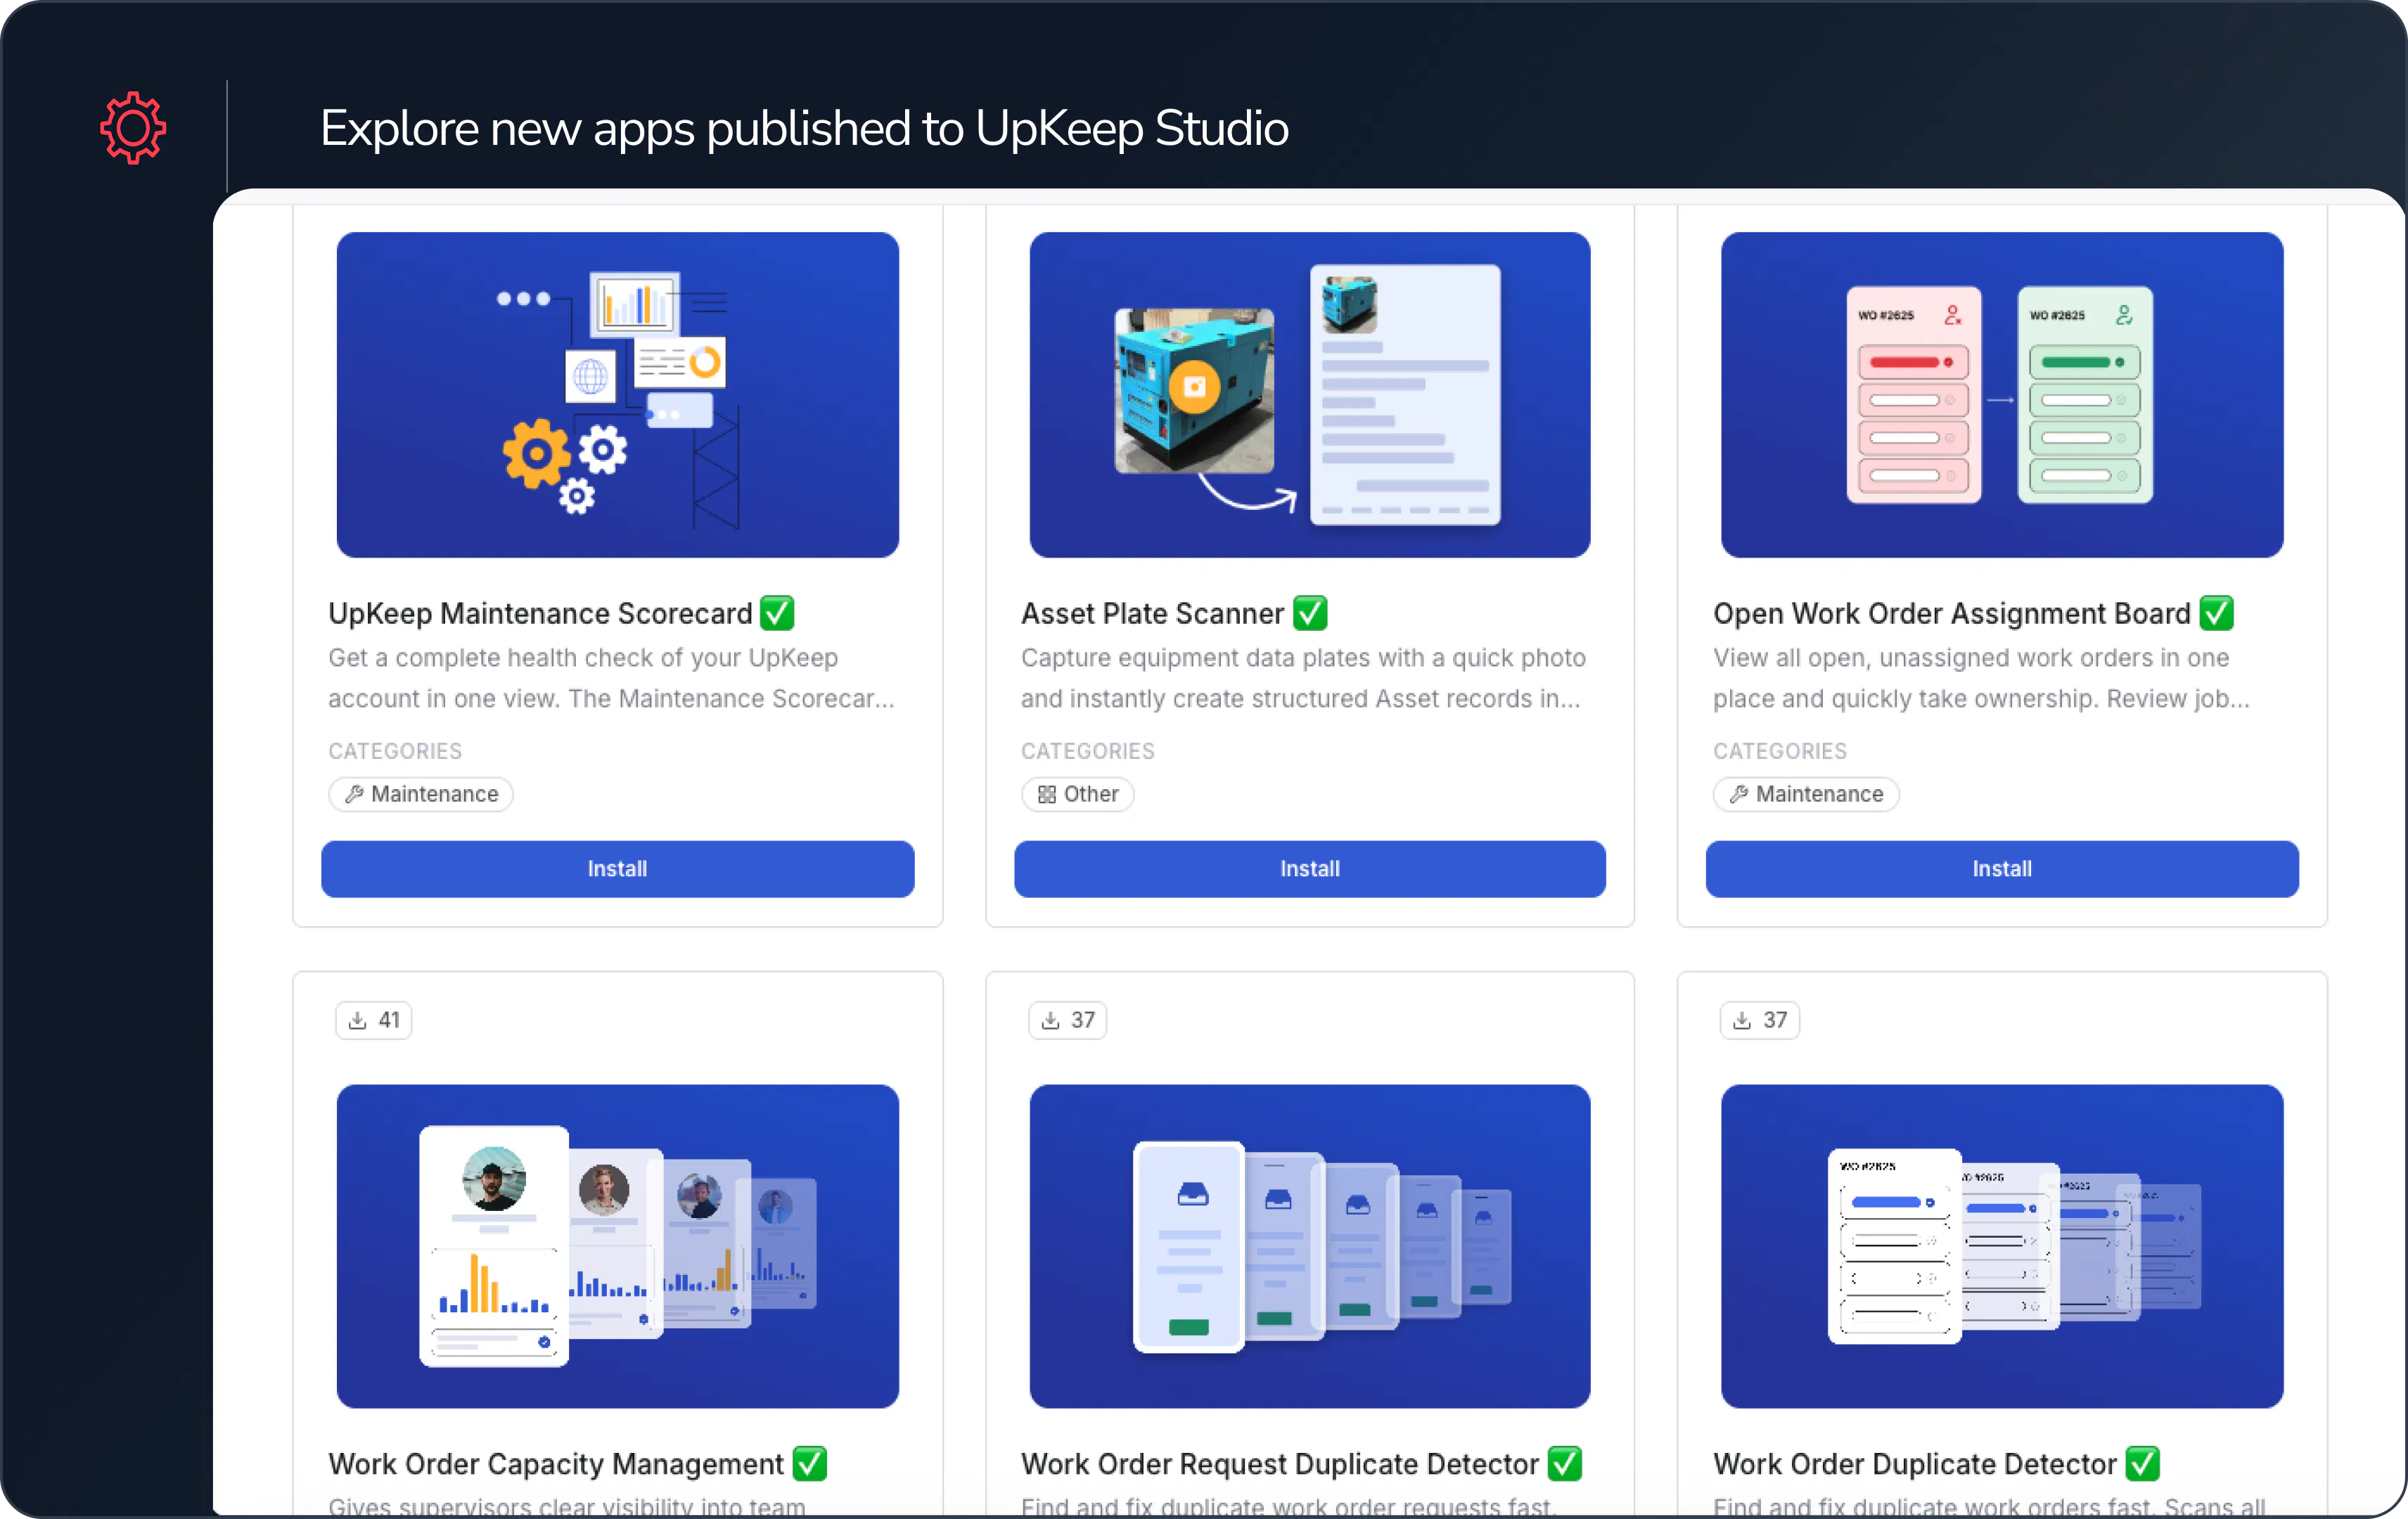Screen dimensions: 2408x1519
Task: Install the UpKeep Maintenance Scorecard app
Action: coord(617,868)
